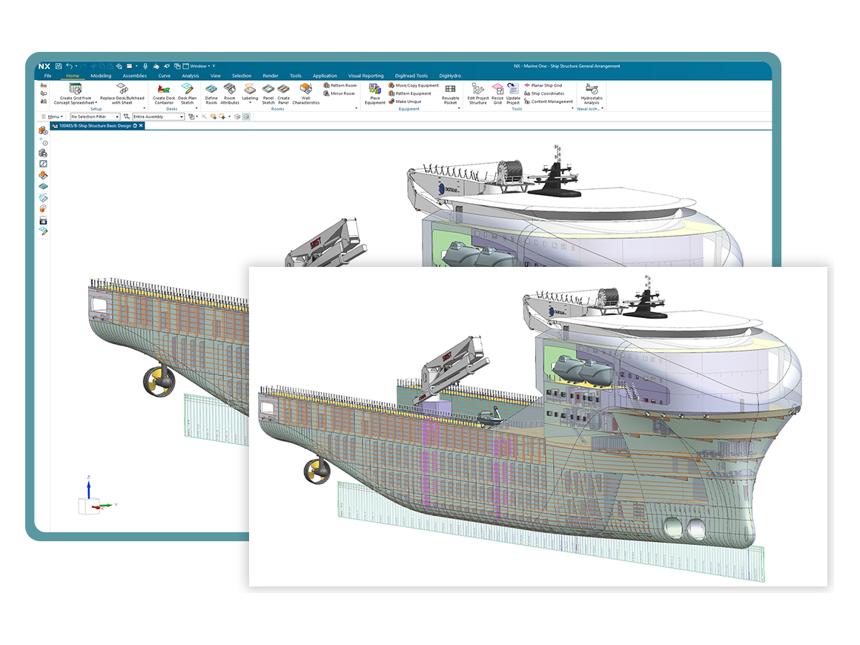The width and height of the screenshot is (860, 645).
Task: Click the Make Unique command
Action: tap(405, 102)
